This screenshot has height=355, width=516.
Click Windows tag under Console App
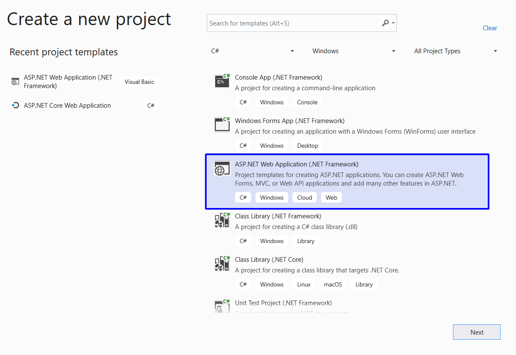[272, 102]
